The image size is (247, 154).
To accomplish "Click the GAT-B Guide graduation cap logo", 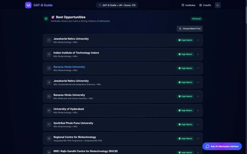I will 28,5.
